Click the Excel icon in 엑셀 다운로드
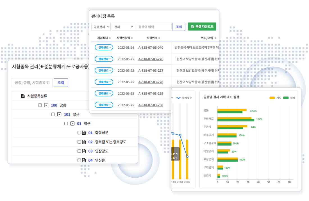This screenshot has width=309, height=201. pyautogui.click(x=192, y=27)
